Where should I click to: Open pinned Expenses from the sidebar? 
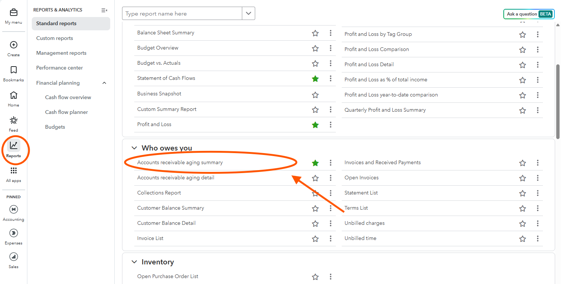click(x=13, y=233)
